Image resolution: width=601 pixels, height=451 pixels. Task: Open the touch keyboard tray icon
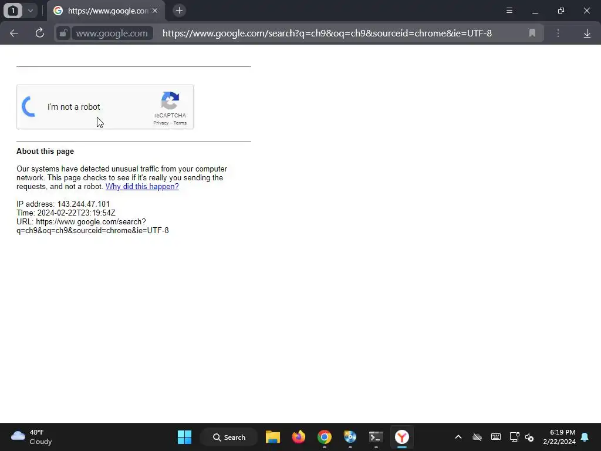pyautogui.click(x=495, y=437)
